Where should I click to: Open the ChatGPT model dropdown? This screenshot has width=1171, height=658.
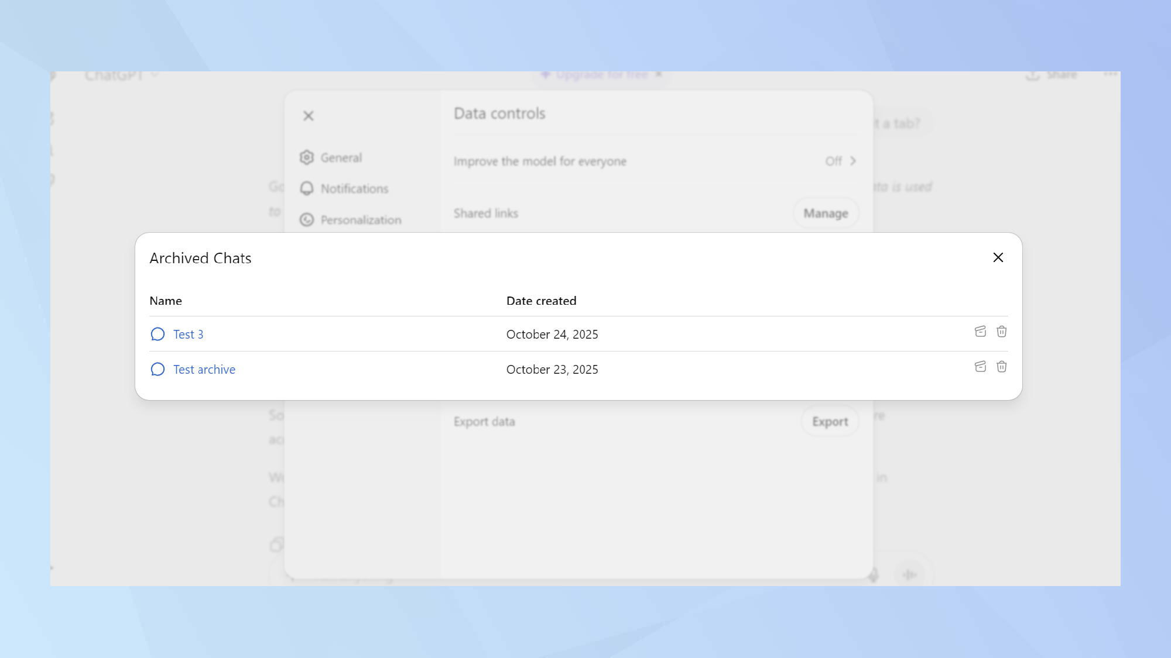click(121, 75)
